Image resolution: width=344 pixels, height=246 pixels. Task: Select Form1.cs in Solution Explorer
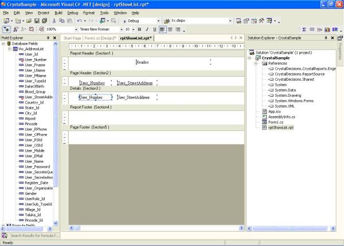point(276,122)
